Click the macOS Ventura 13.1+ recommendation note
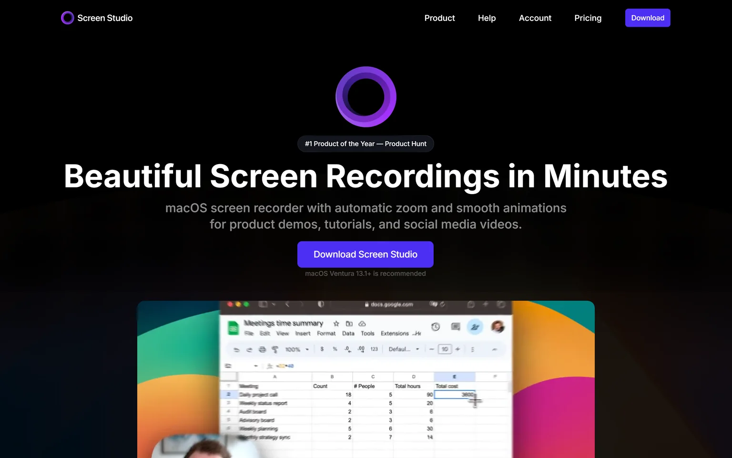 366,273
